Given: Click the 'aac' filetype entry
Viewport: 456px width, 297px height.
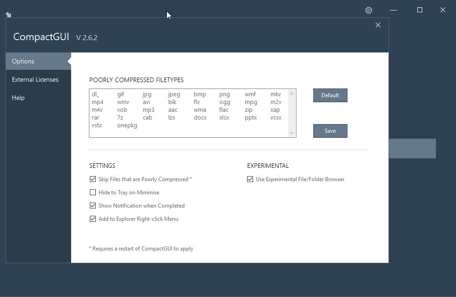Looking at the screenshot, I should tap(173, 110).
